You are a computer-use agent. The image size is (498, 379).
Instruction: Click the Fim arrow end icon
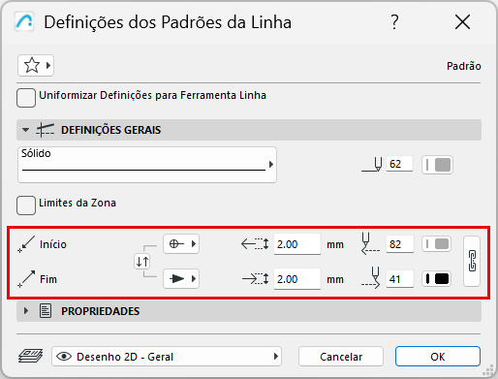coord(26,279)
